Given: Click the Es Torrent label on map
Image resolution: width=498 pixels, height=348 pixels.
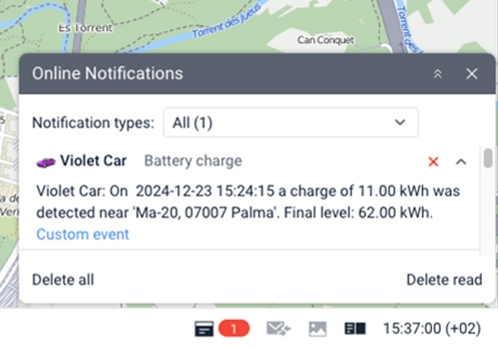Looking at the screenshot, I should click(x=86, y=28).
